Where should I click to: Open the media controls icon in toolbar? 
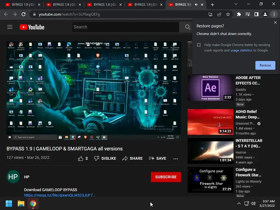click(x=247, y=14)
